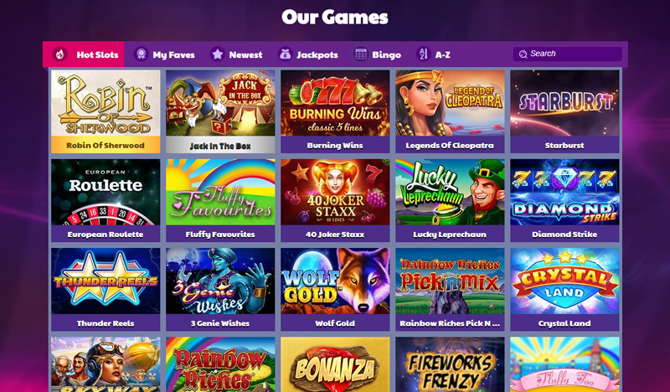Click the A-Z sort icon
670x392 pixels.
[424, 54]
